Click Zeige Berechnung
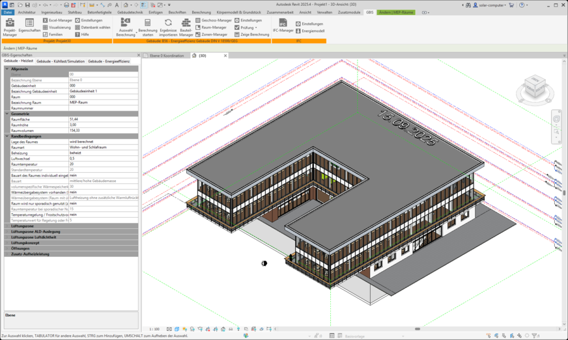Image resolution: width=568 pixels, height=340 pixels. pyautogui.click(x=252, y=34)
